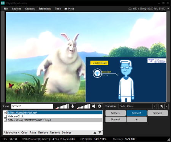
Task: Click the Copy source button
Action: pyautogui.click(x=24, y=133)
